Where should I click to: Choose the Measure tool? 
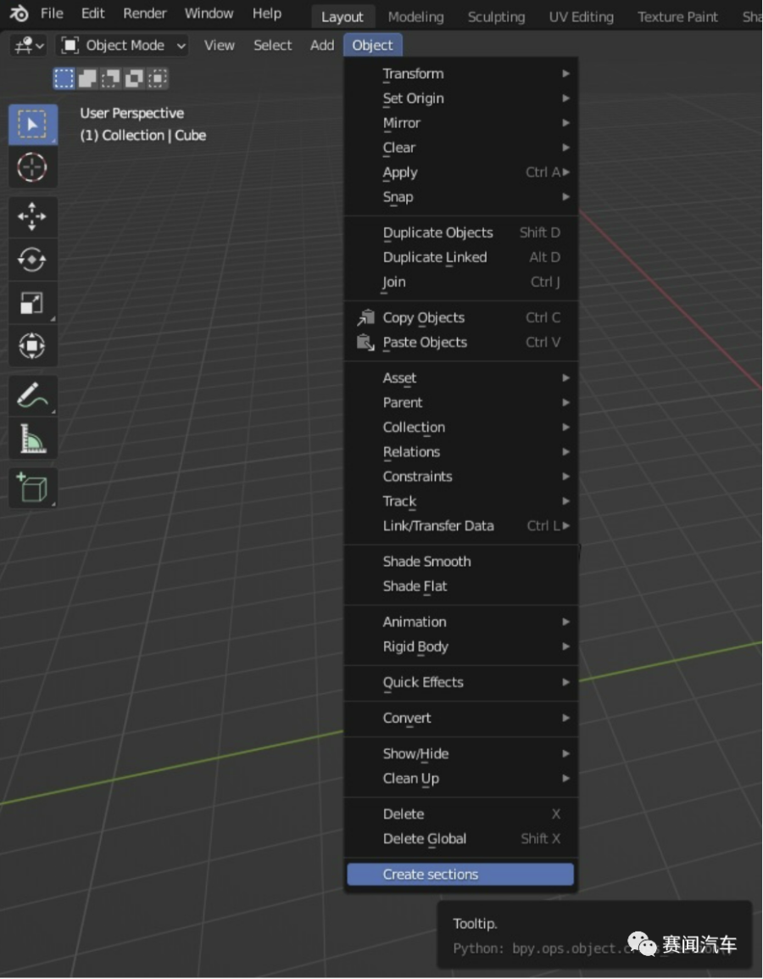click(32, 439)
